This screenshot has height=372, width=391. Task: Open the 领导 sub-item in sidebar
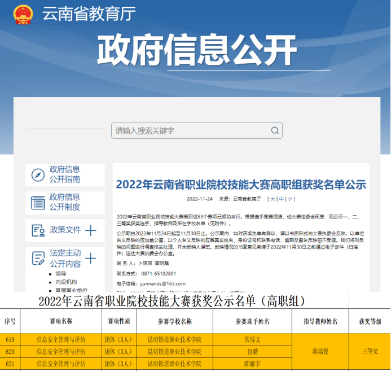coord(60,274)
